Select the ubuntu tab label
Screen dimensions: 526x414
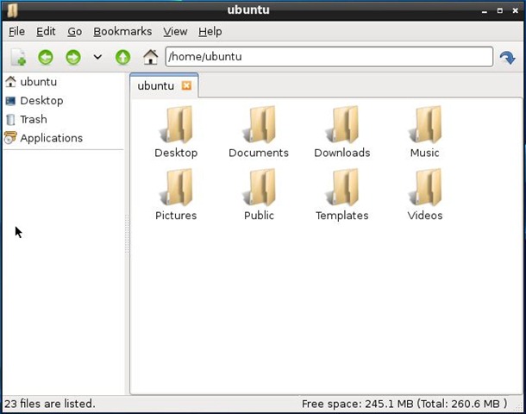156,86
